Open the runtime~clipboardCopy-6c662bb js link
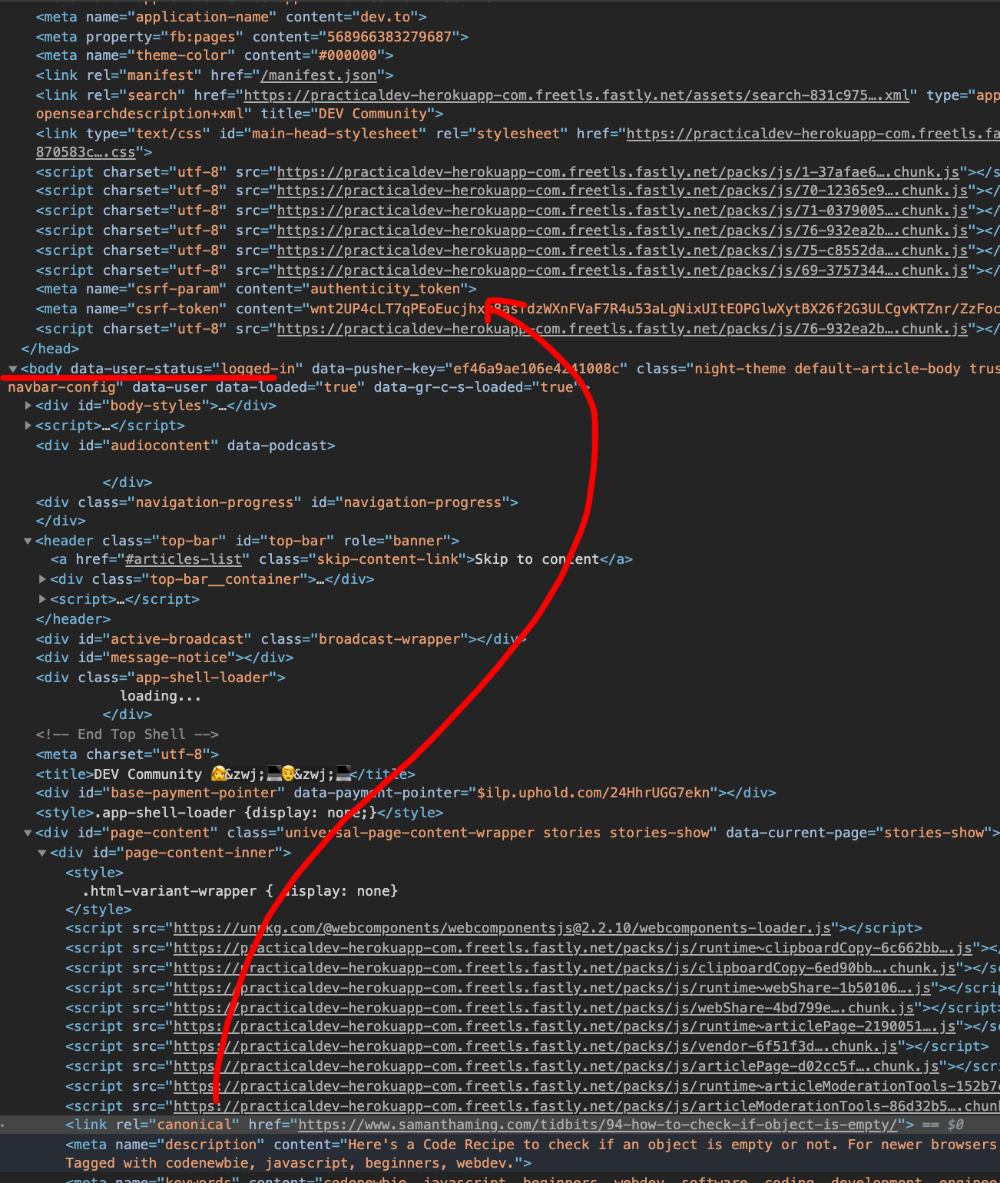This screenshot has height=1183, width=1000. coord(573,948)
